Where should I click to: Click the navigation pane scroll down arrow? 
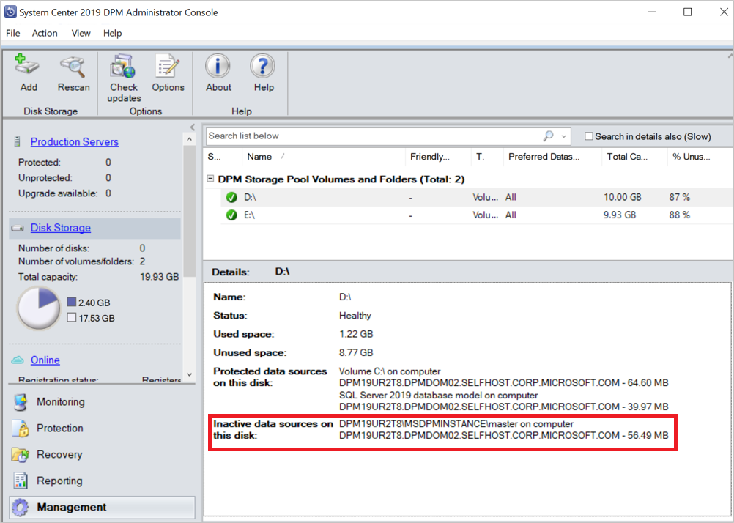click(x=189, y=374)
